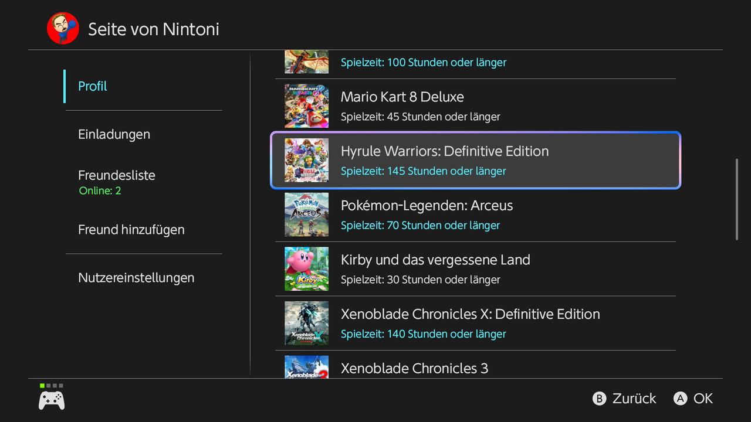Click Spielzeit: 100 Stunden oder länger
The width and height of the screenshot is (751, 422).
tap(424, 62)
